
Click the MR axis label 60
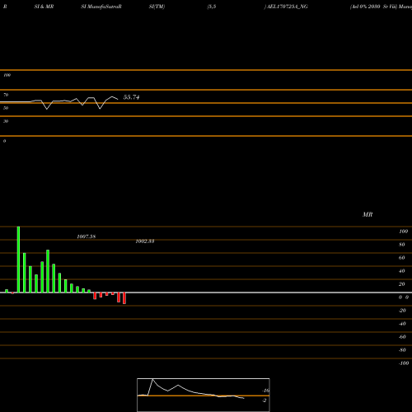pyautogui.click(x=402, y=258)
